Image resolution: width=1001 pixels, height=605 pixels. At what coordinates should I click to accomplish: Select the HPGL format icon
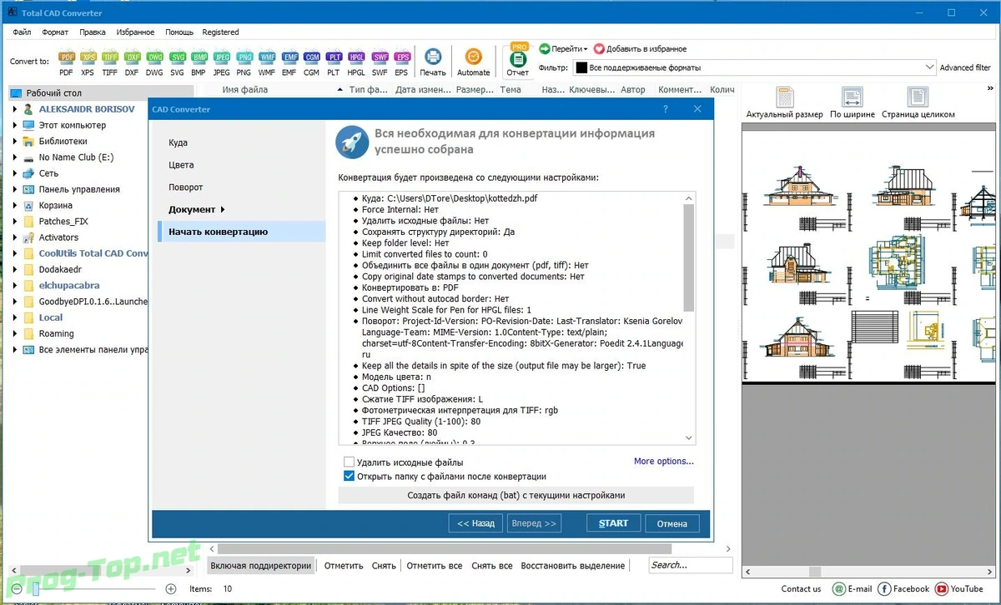tap(356, 62)
